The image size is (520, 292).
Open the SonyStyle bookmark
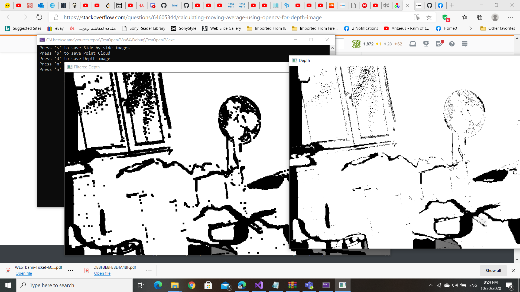pos(184,28)
